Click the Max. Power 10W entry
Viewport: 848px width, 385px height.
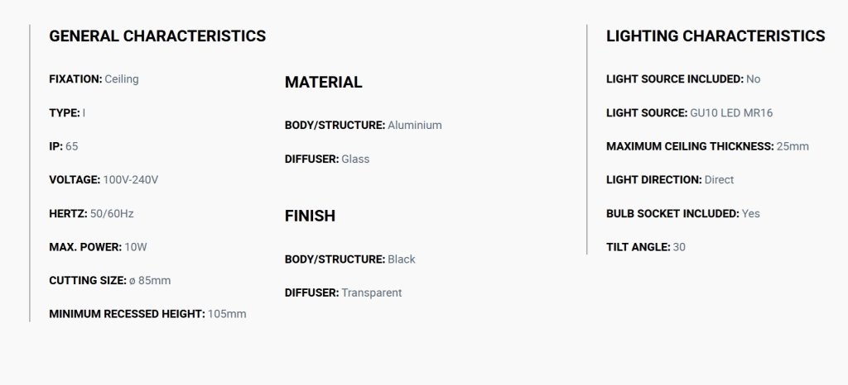[x=98, y=247]
